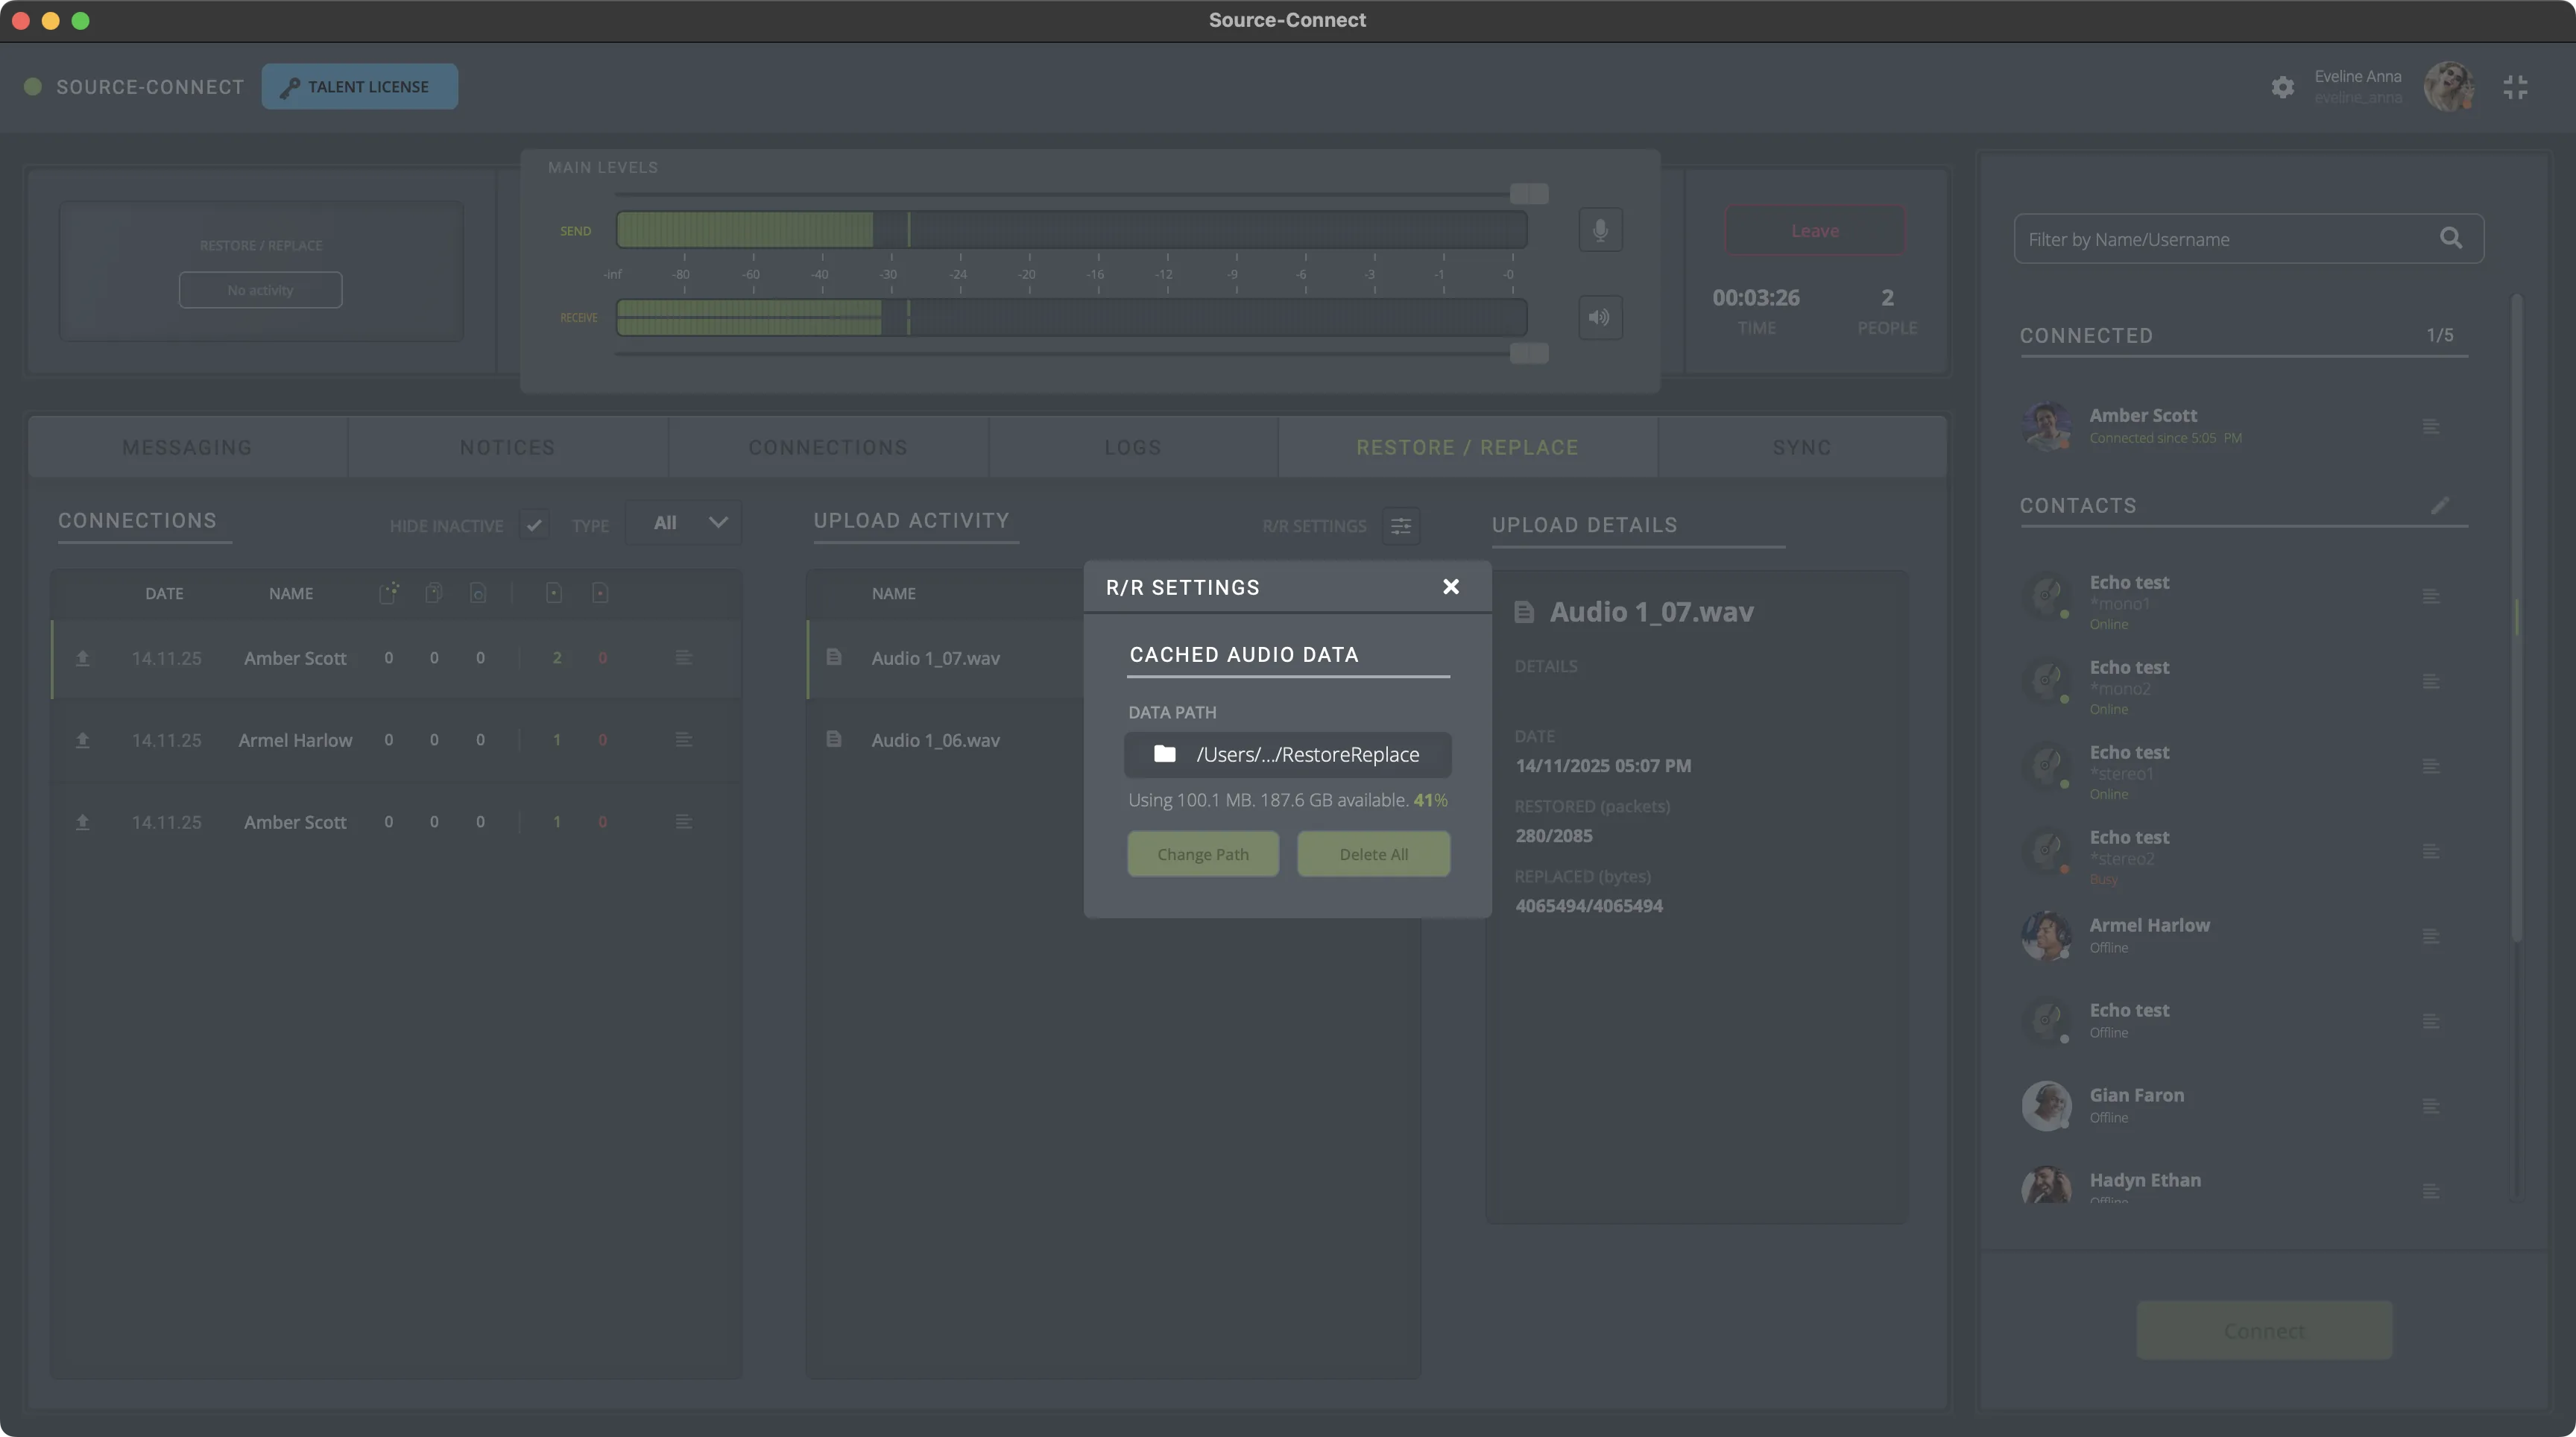Viewport: 2576px width, 1437px height.
Task: Select the Restore / Replace tab
Action: pos(1468,447)
